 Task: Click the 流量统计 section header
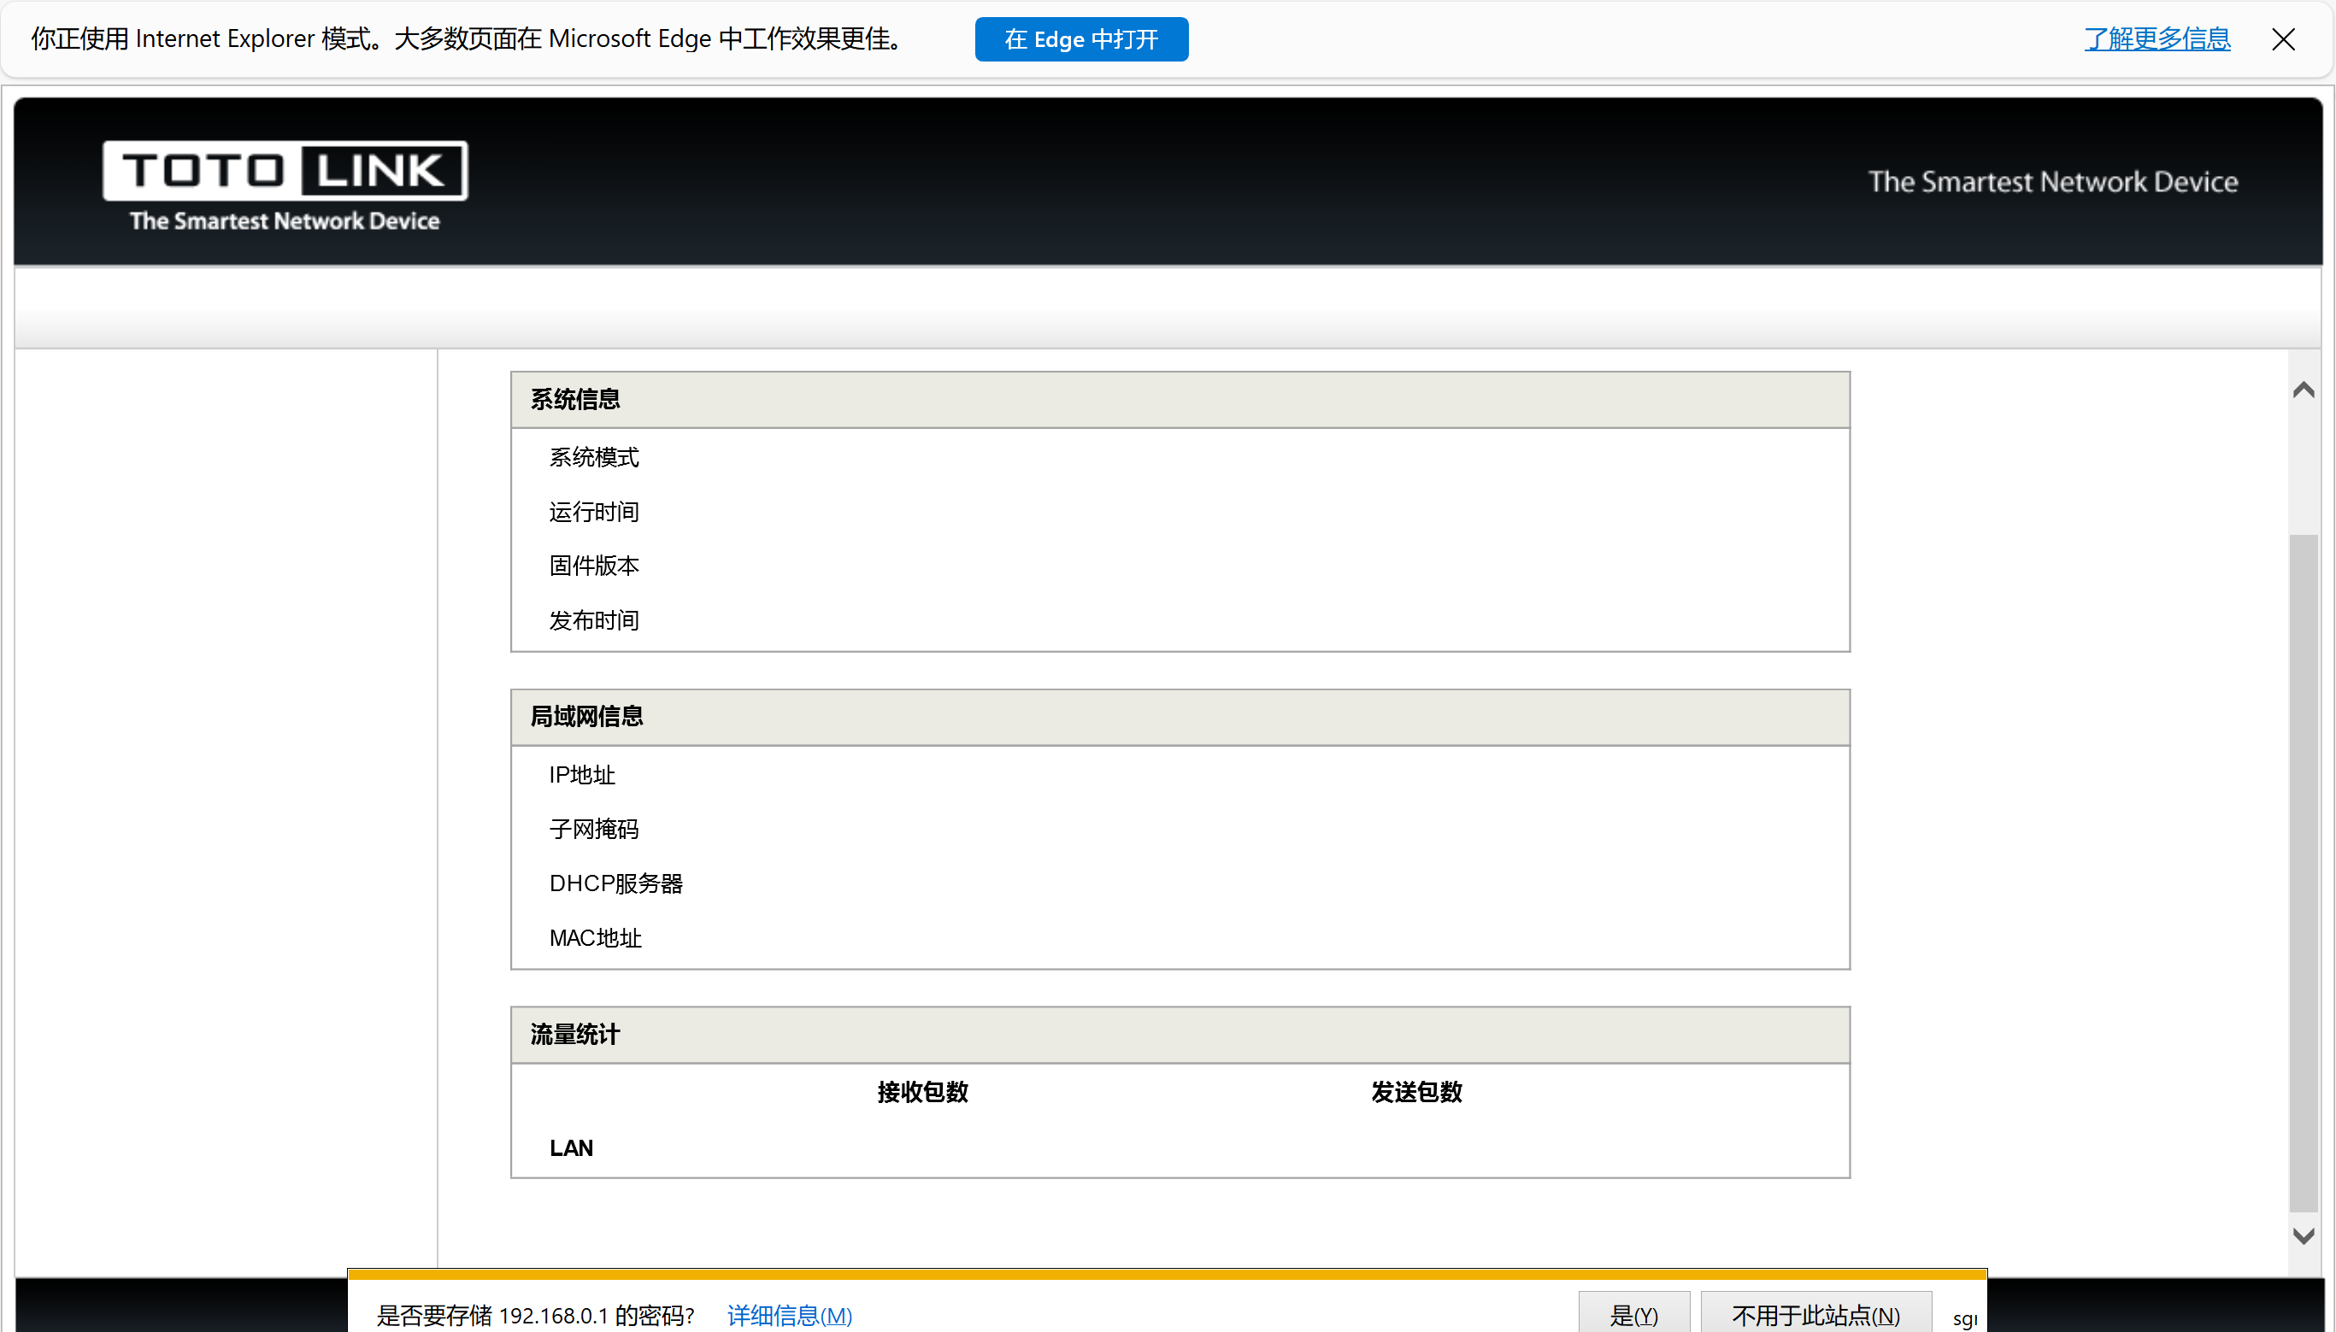[575, 1035]
